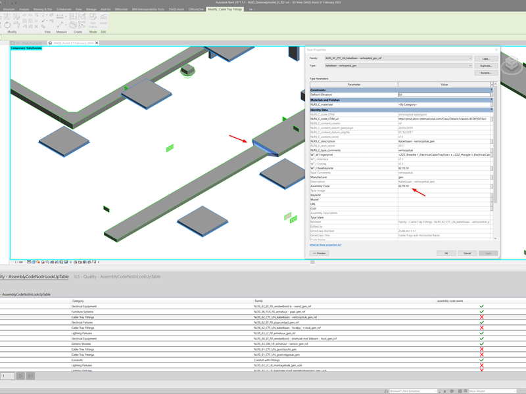Viewport: 526px width, 394px height.
Task: Switch to the Collaborate ribbon tab
Action: 64,10
